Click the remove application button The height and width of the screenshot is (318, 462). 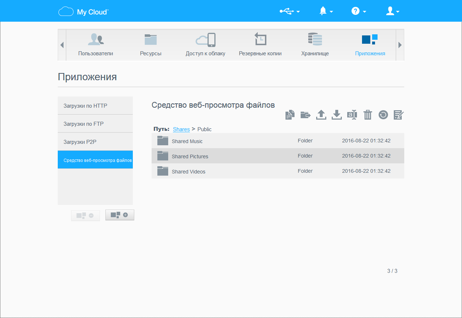(86, 215)
